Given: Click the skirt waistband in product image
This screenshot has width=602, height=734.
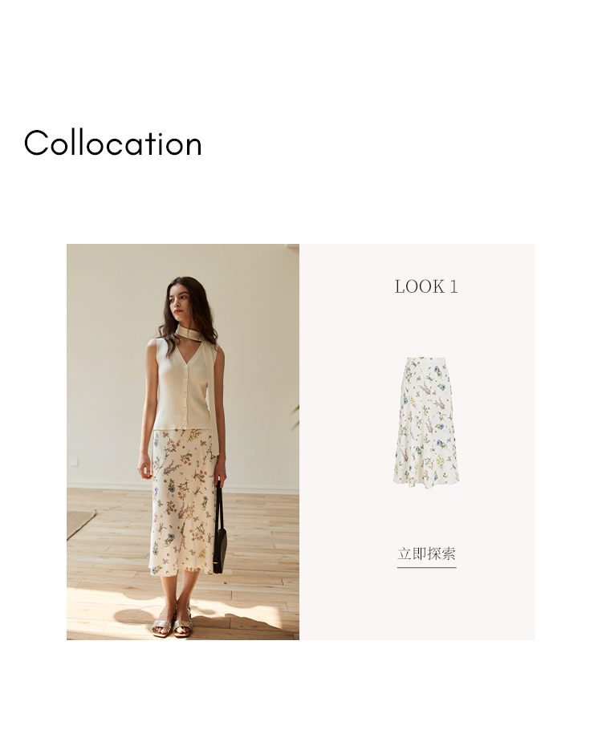Looking at the screenshot, I should pyautogui.click(x=424, y=359).
